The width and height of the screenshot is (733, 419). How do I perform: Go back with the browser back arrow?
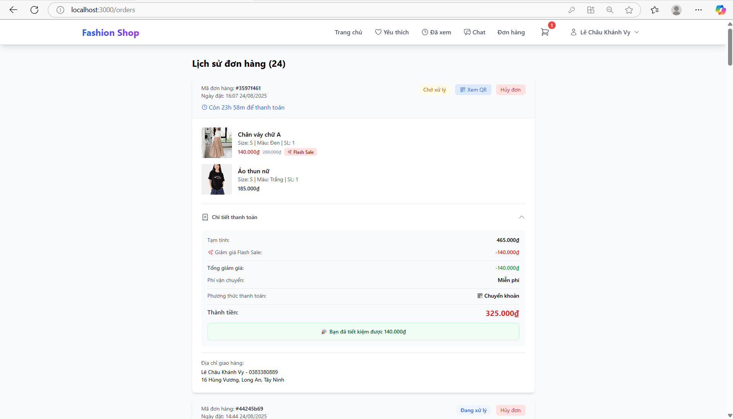pos(13,10)
